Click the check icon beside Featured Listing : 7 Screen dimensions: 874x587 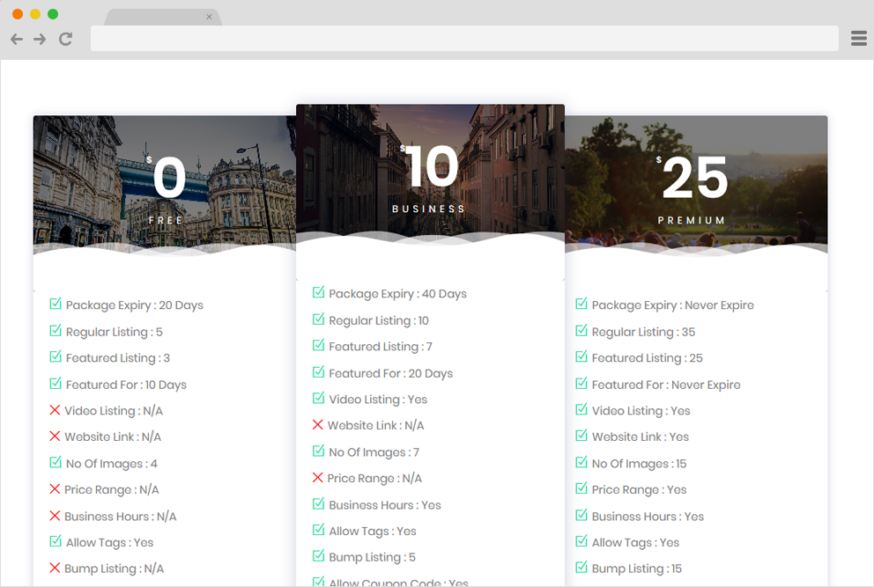coord(318,345)
